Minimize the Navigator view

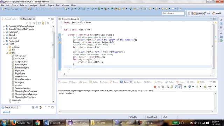[x=49, y=19]
